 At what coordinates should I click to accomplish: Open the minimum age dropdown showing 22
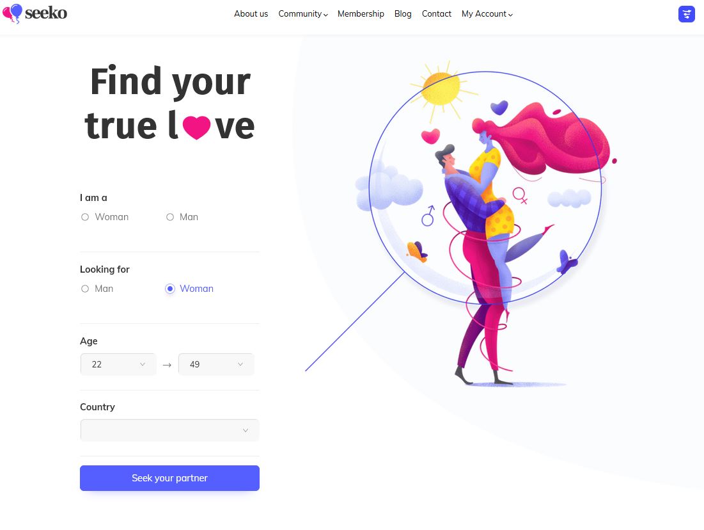118,364
